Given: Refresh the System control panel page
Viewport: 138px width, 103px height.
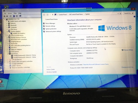Looking at the screenshot, I should (121, 13).
